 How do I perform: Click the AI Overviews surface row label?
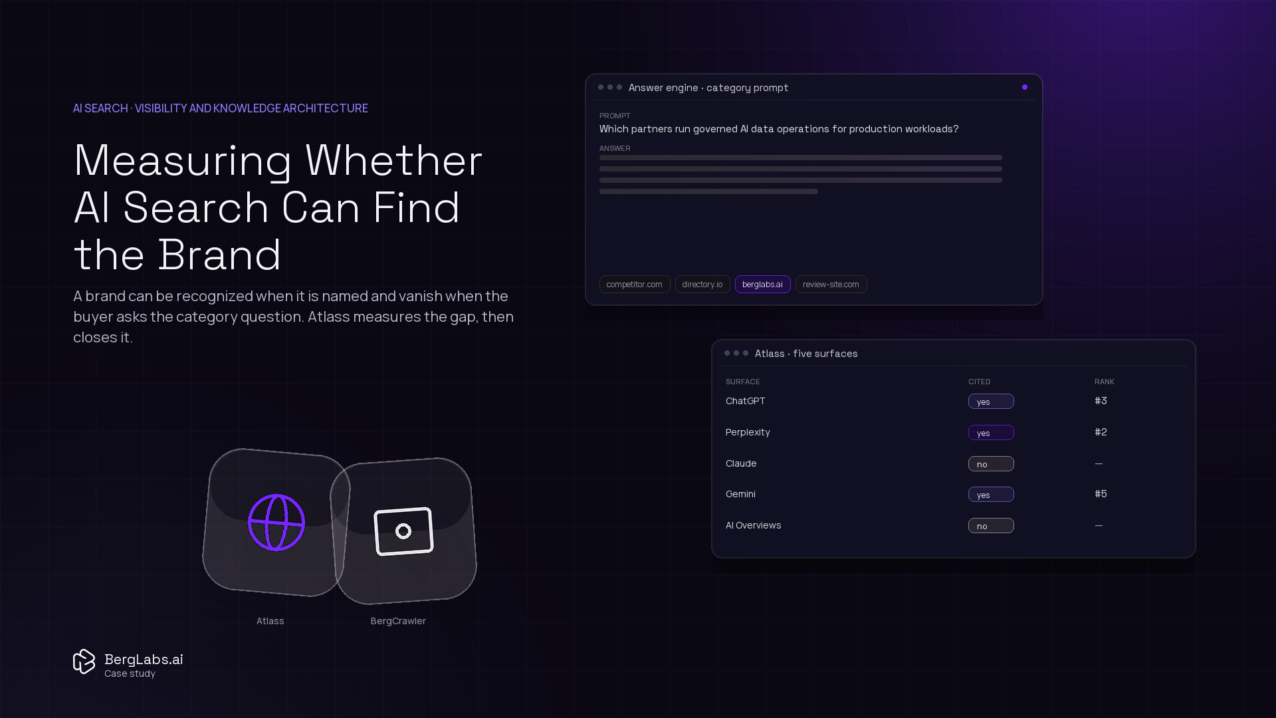(x=754, y=525)
